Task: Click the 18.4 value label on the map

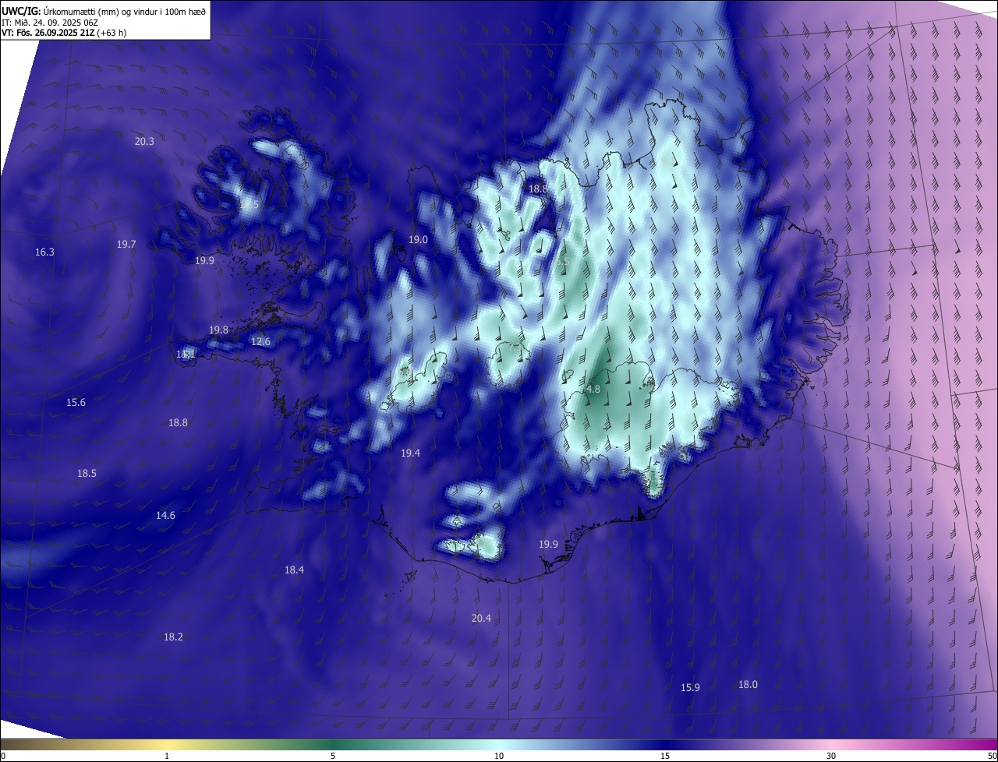Action: point(294,570)
